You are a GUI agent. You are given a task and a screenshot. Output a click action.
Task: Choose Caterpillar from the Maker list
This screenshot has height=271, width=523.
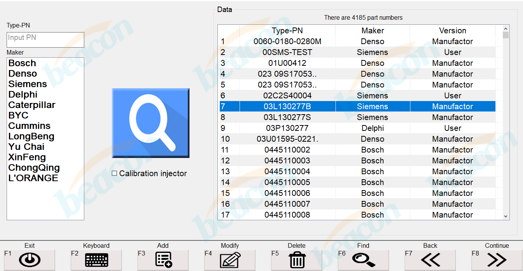(x=32, y=105)
